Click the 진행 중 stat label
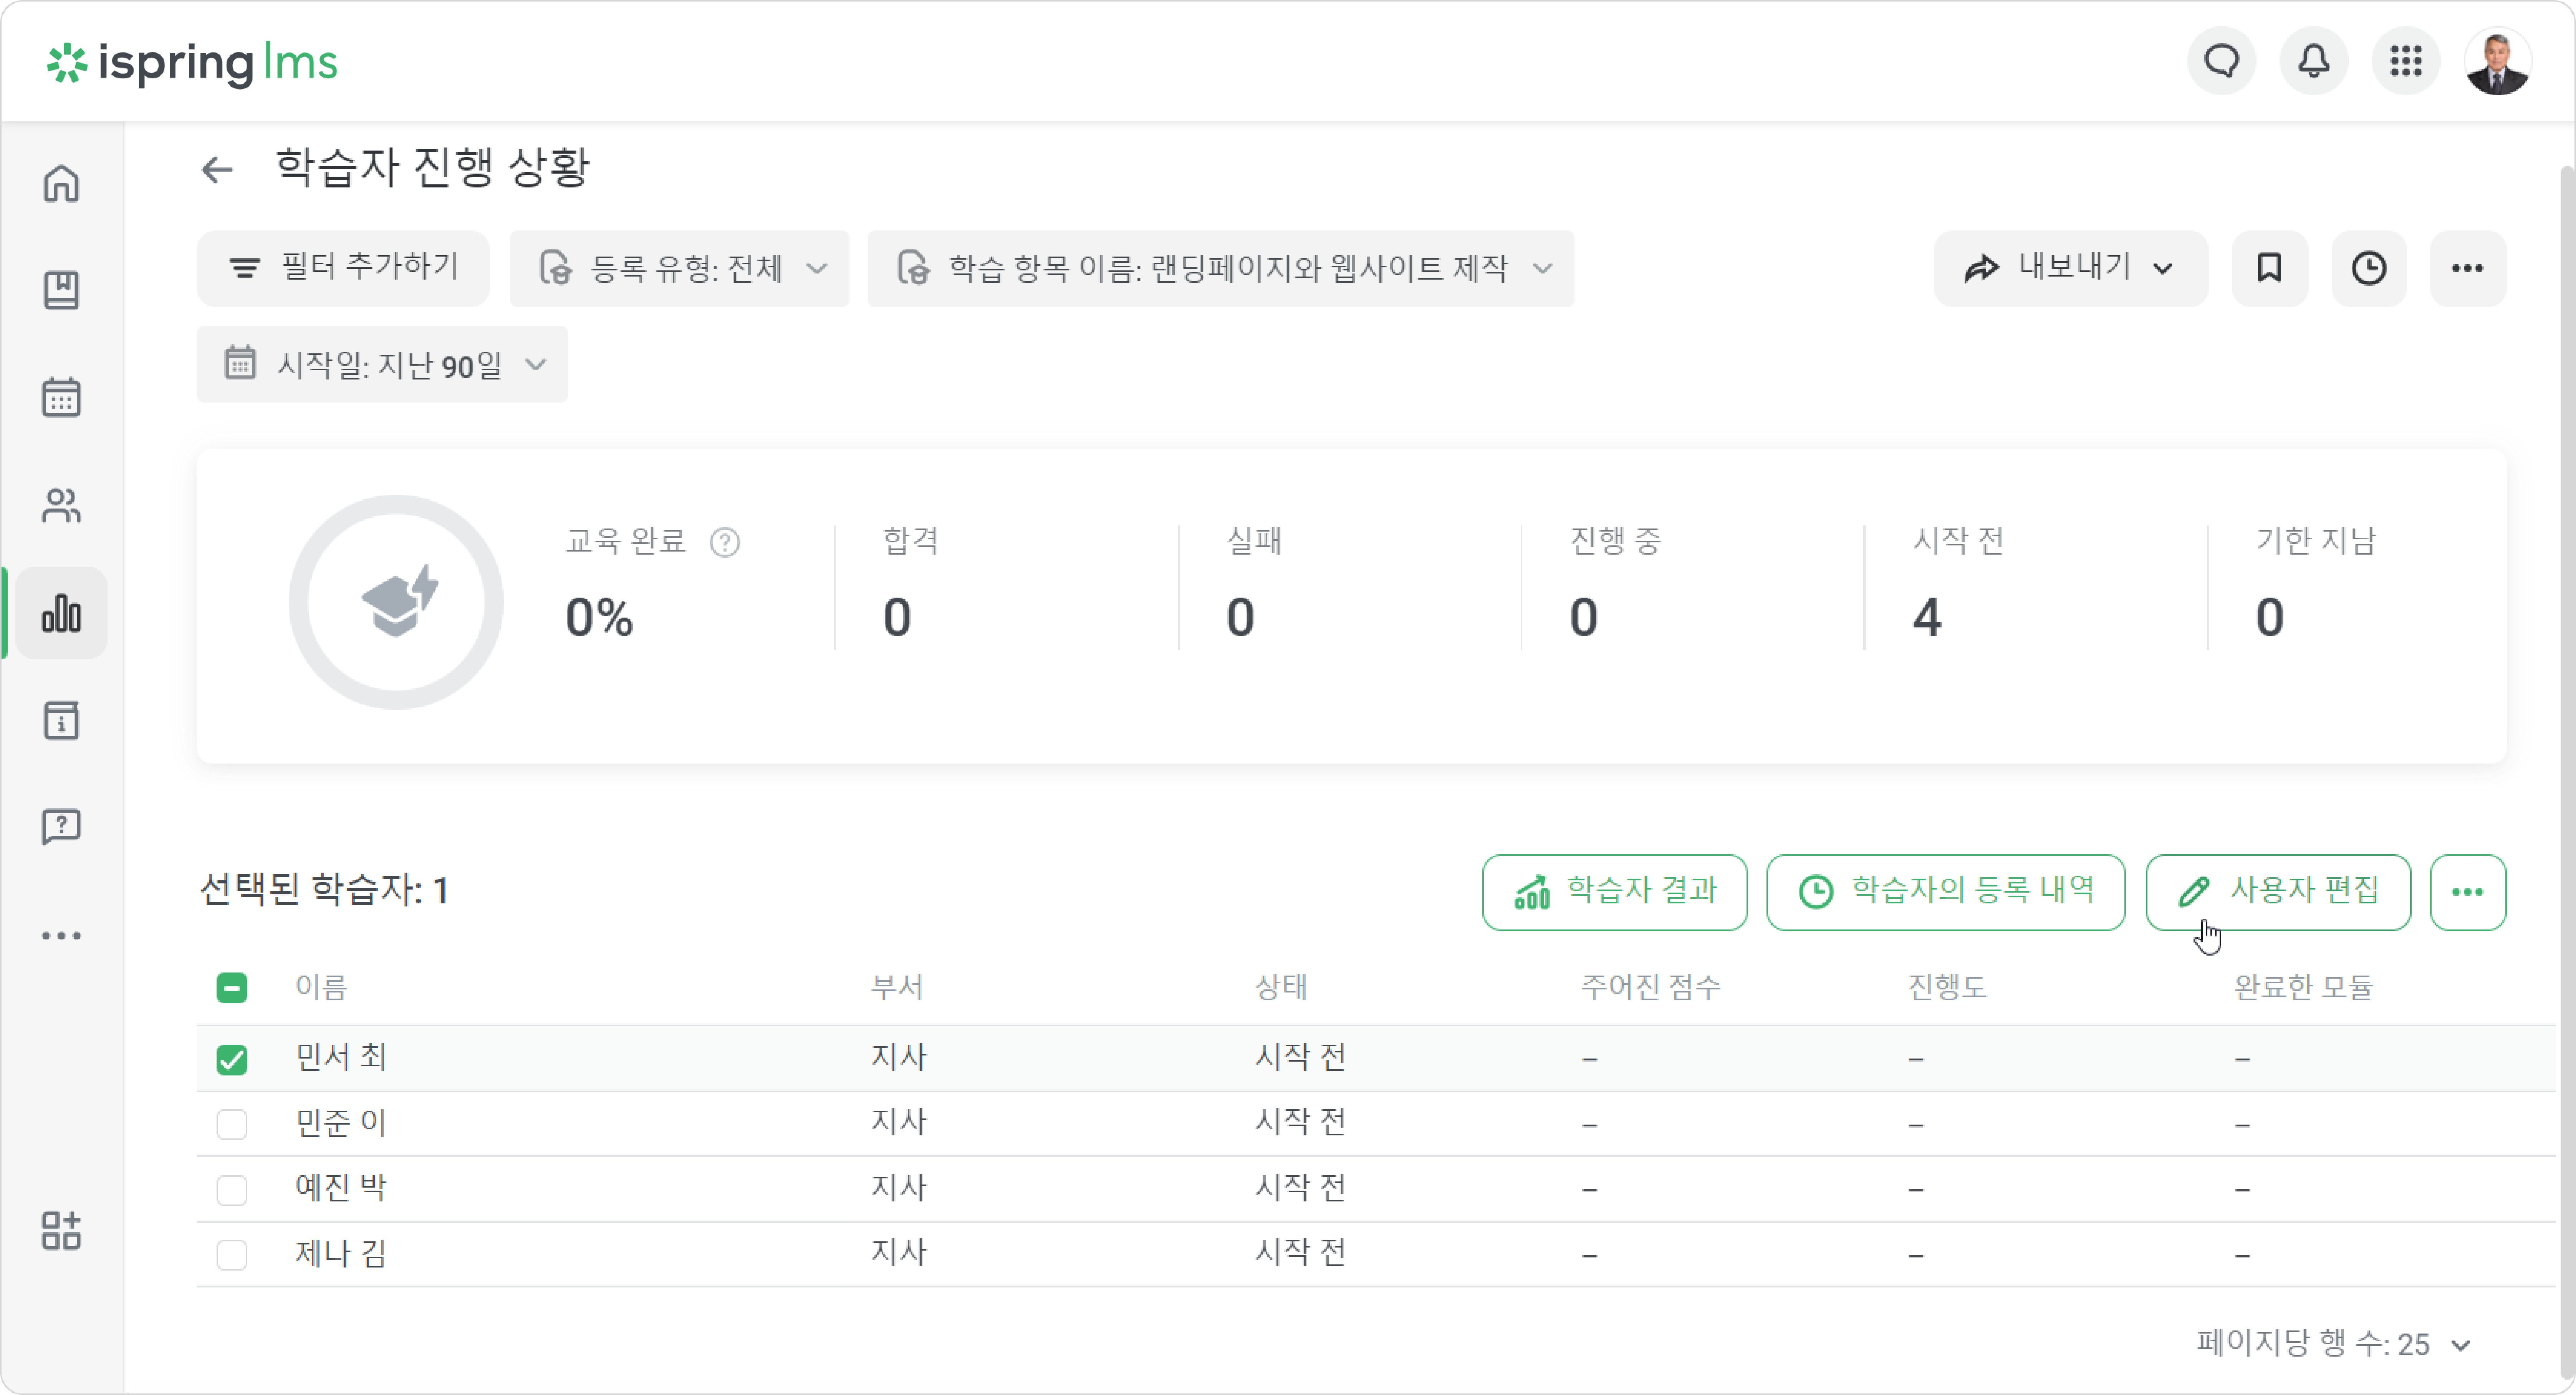 pyautogui.click(x=1616, y=541)
